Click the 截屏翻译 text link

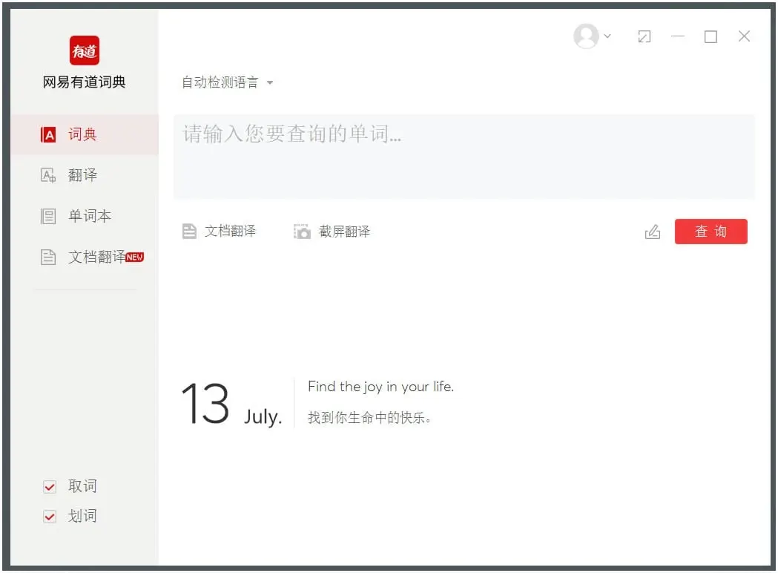coord(344,232)
